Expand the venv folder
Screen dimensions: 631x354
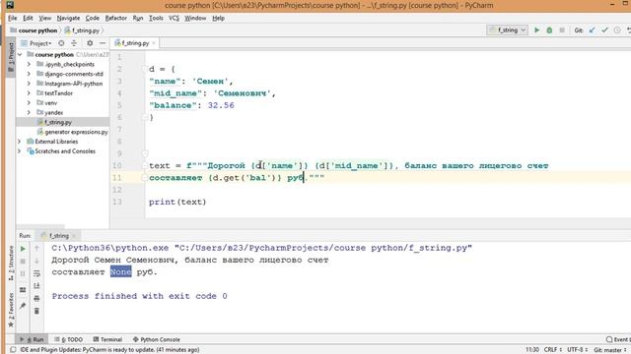pos(29,102)
